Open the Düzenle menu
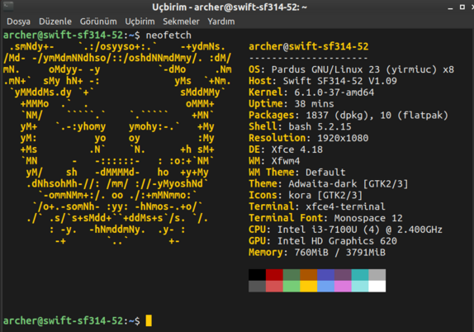The width and height of the screenshot is (474, 332). tap(55, 21)
